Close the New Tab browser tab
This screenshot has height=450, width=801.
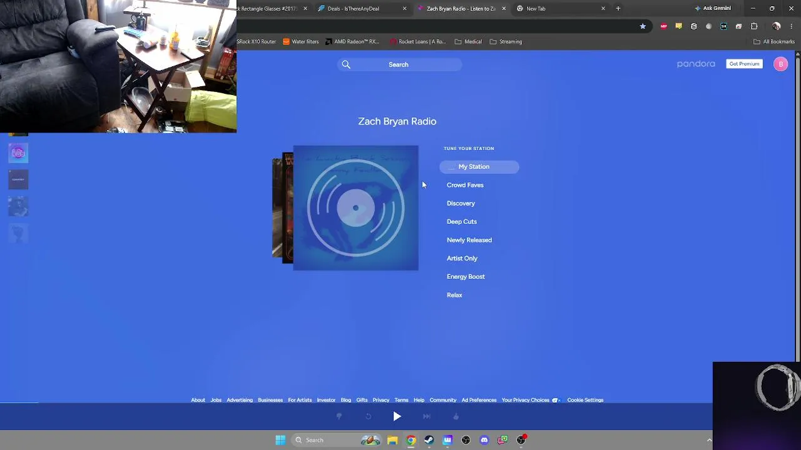coord(603,9)
